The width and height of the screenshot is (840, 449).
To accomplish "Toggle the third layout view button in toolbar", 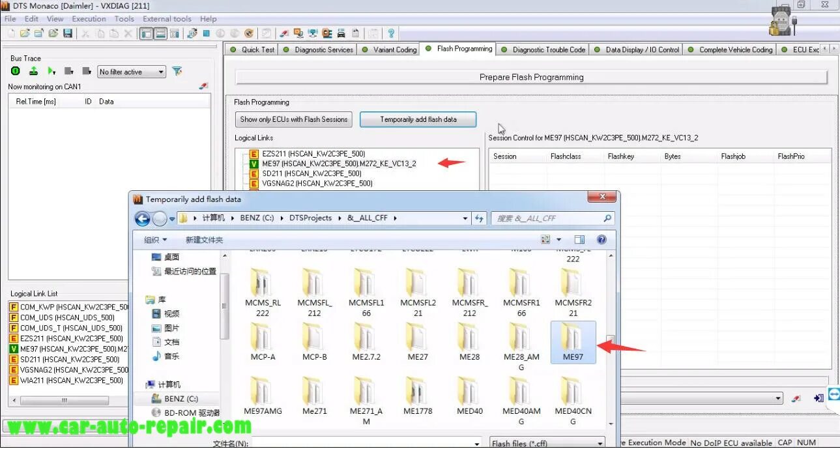I will tap(174, 33).
